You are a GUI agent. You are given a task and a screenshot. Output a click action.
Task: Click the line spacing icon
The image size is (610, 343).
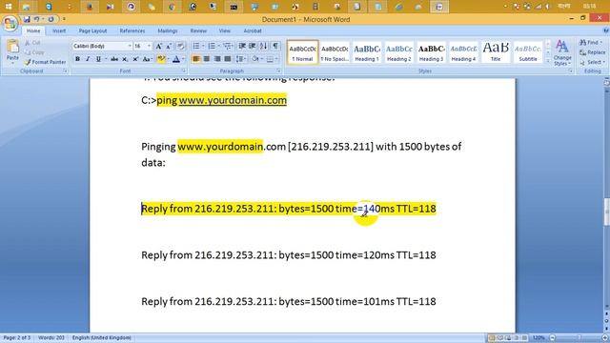tap(240, 59)
